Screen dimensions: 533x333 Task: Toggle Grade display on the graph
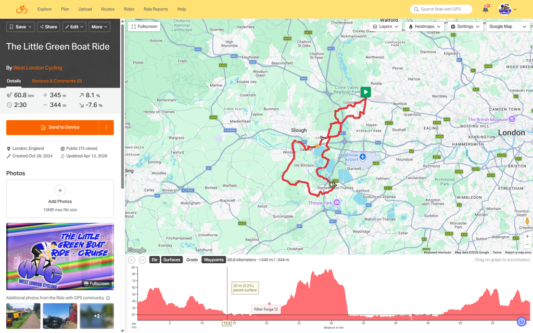192,260
